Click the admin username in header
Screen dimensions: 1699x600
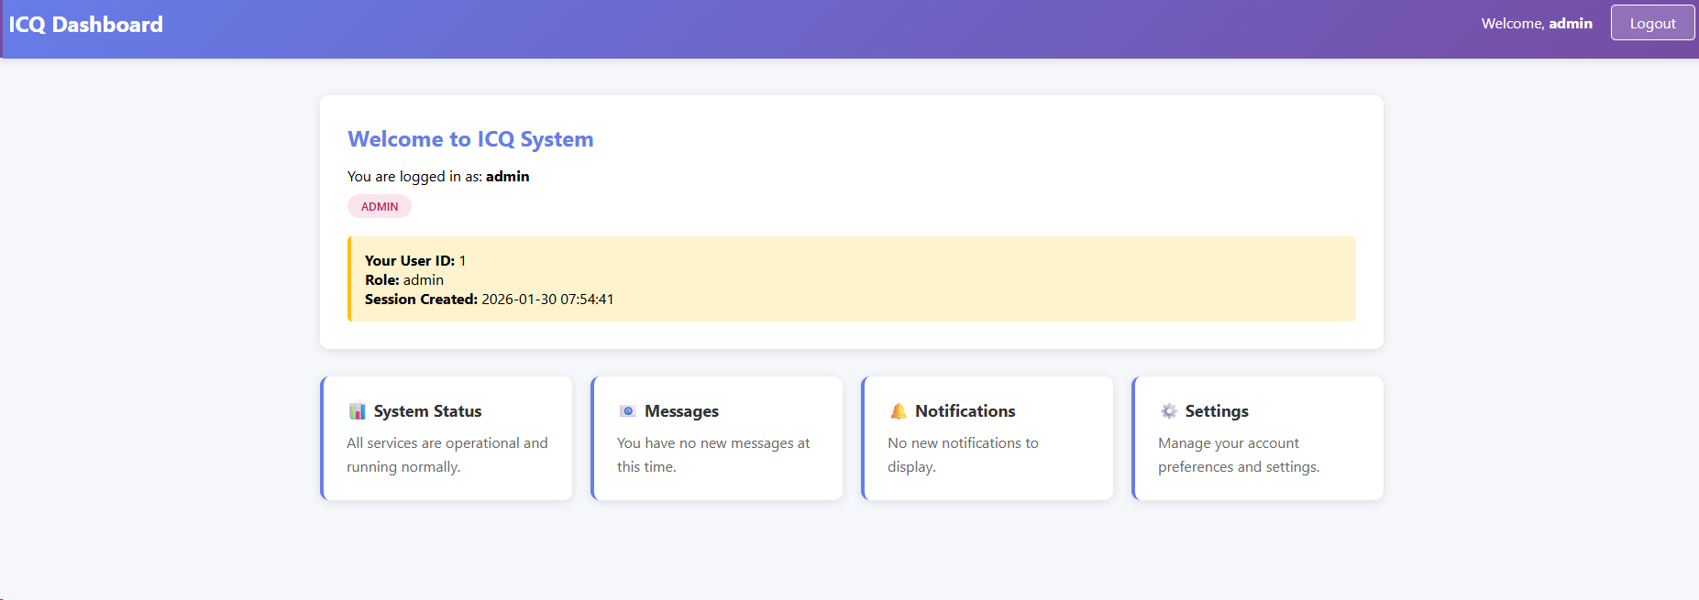[1571, 24]
